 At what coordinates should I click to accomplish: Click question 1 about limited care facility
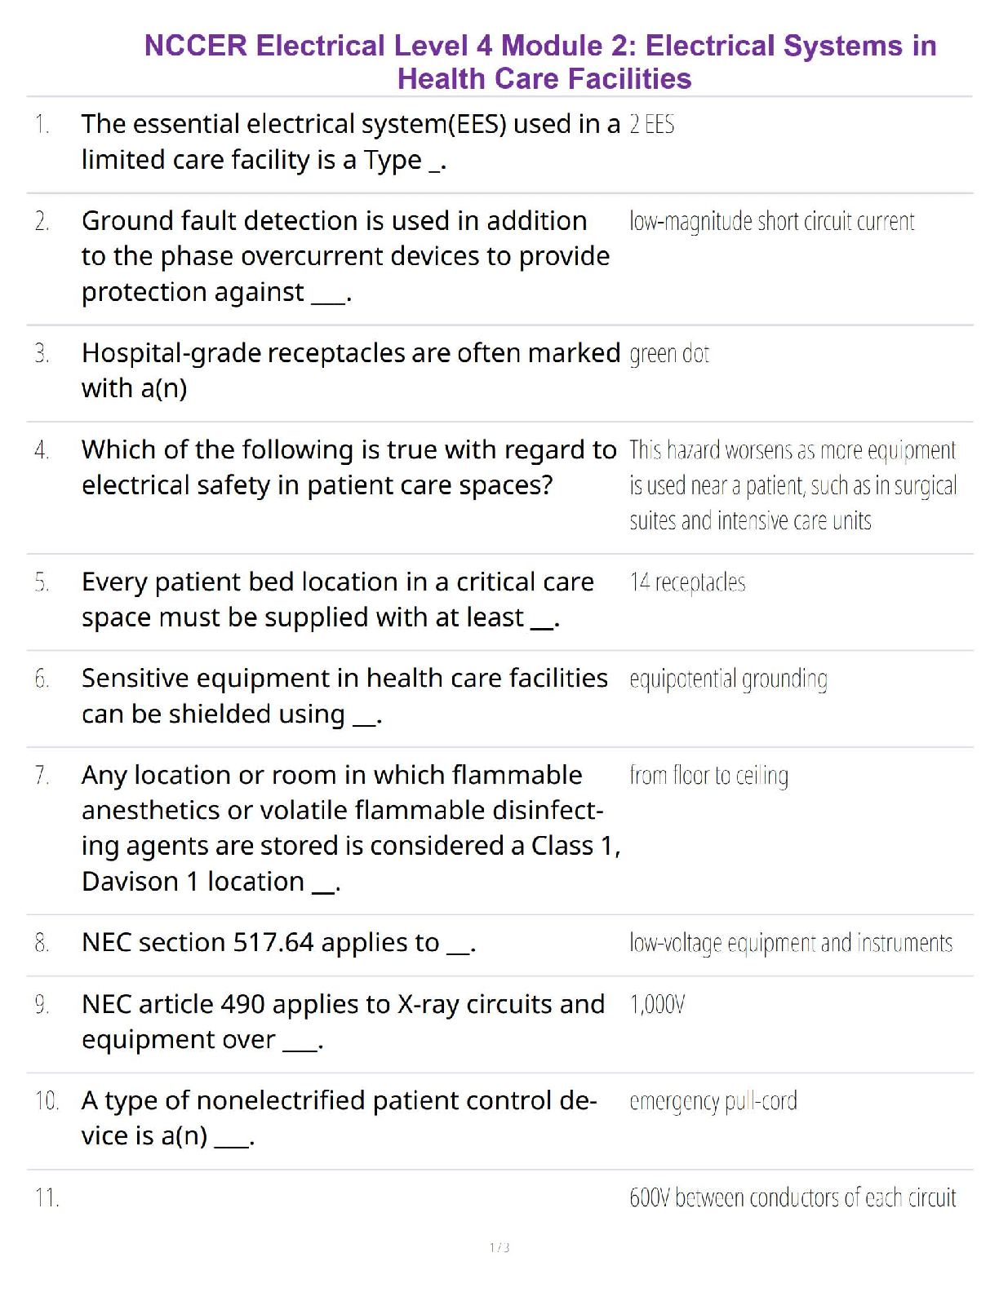click(x=350, y=142)
